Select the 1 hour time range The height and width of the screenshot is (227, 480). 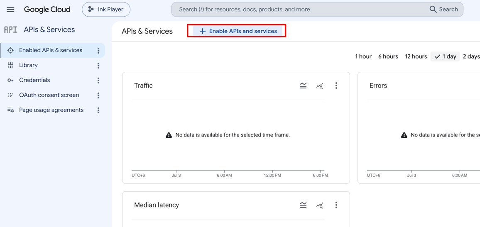363,56
